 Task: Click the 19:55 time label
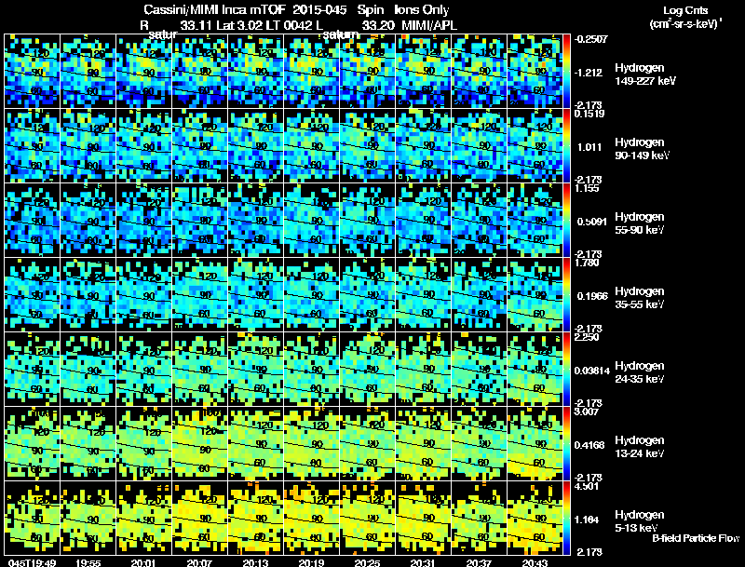tap(88, 562)
